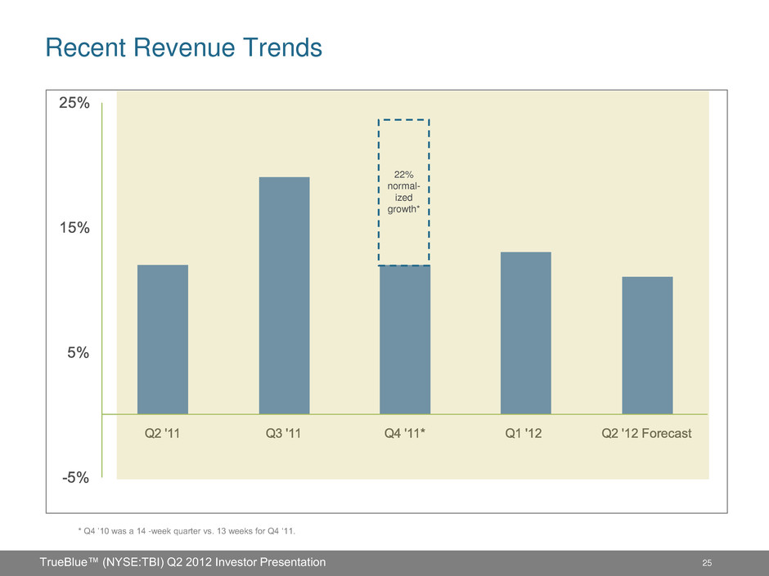The image size is (769, 576).
Task: Click the green vertical y-axis line
Action: tap(102, 286)
